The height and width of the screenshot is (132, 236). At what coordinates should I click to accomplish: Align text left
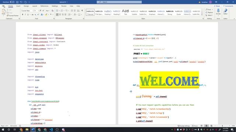pyautogui.click(x=57, y=15)
